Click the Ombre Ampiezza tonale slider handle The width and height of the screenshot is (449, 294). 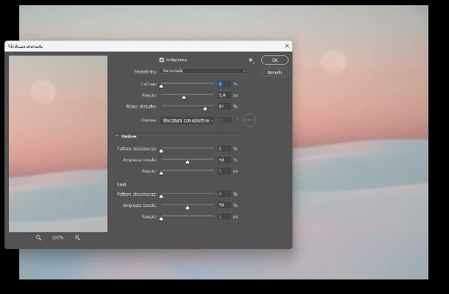point(188,162)
